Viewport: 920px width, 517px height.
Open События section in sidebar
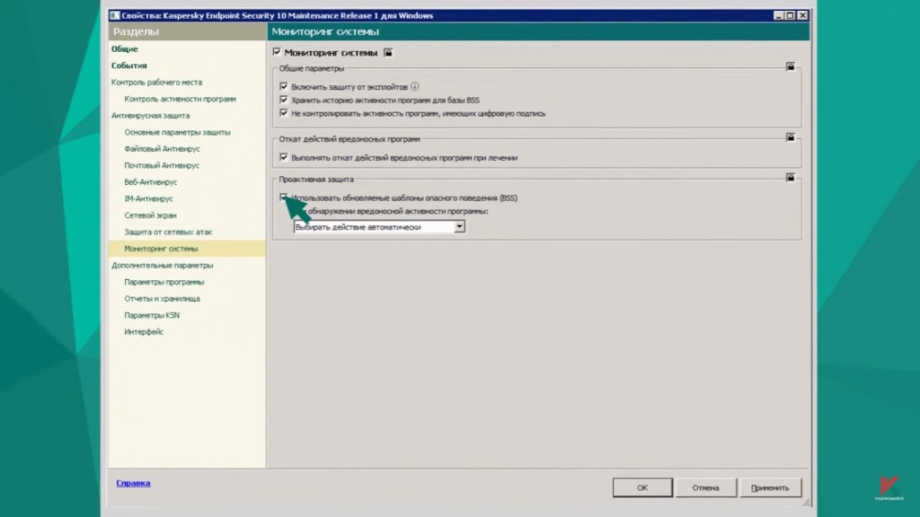pyautogui.click(x=129, y=66)
